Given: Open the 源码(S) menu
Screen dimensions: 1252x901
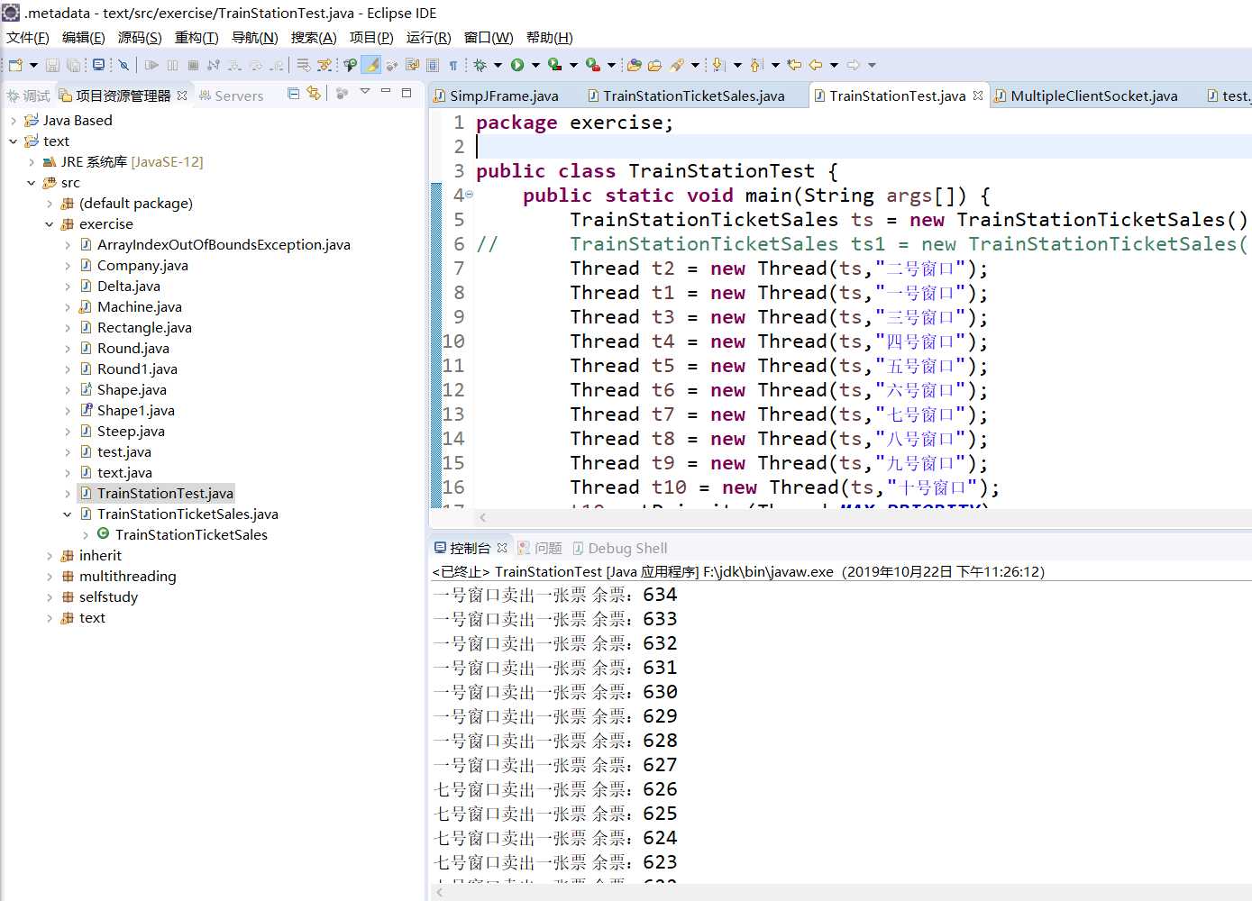Looking at the screenshot, I should [140, 38].
